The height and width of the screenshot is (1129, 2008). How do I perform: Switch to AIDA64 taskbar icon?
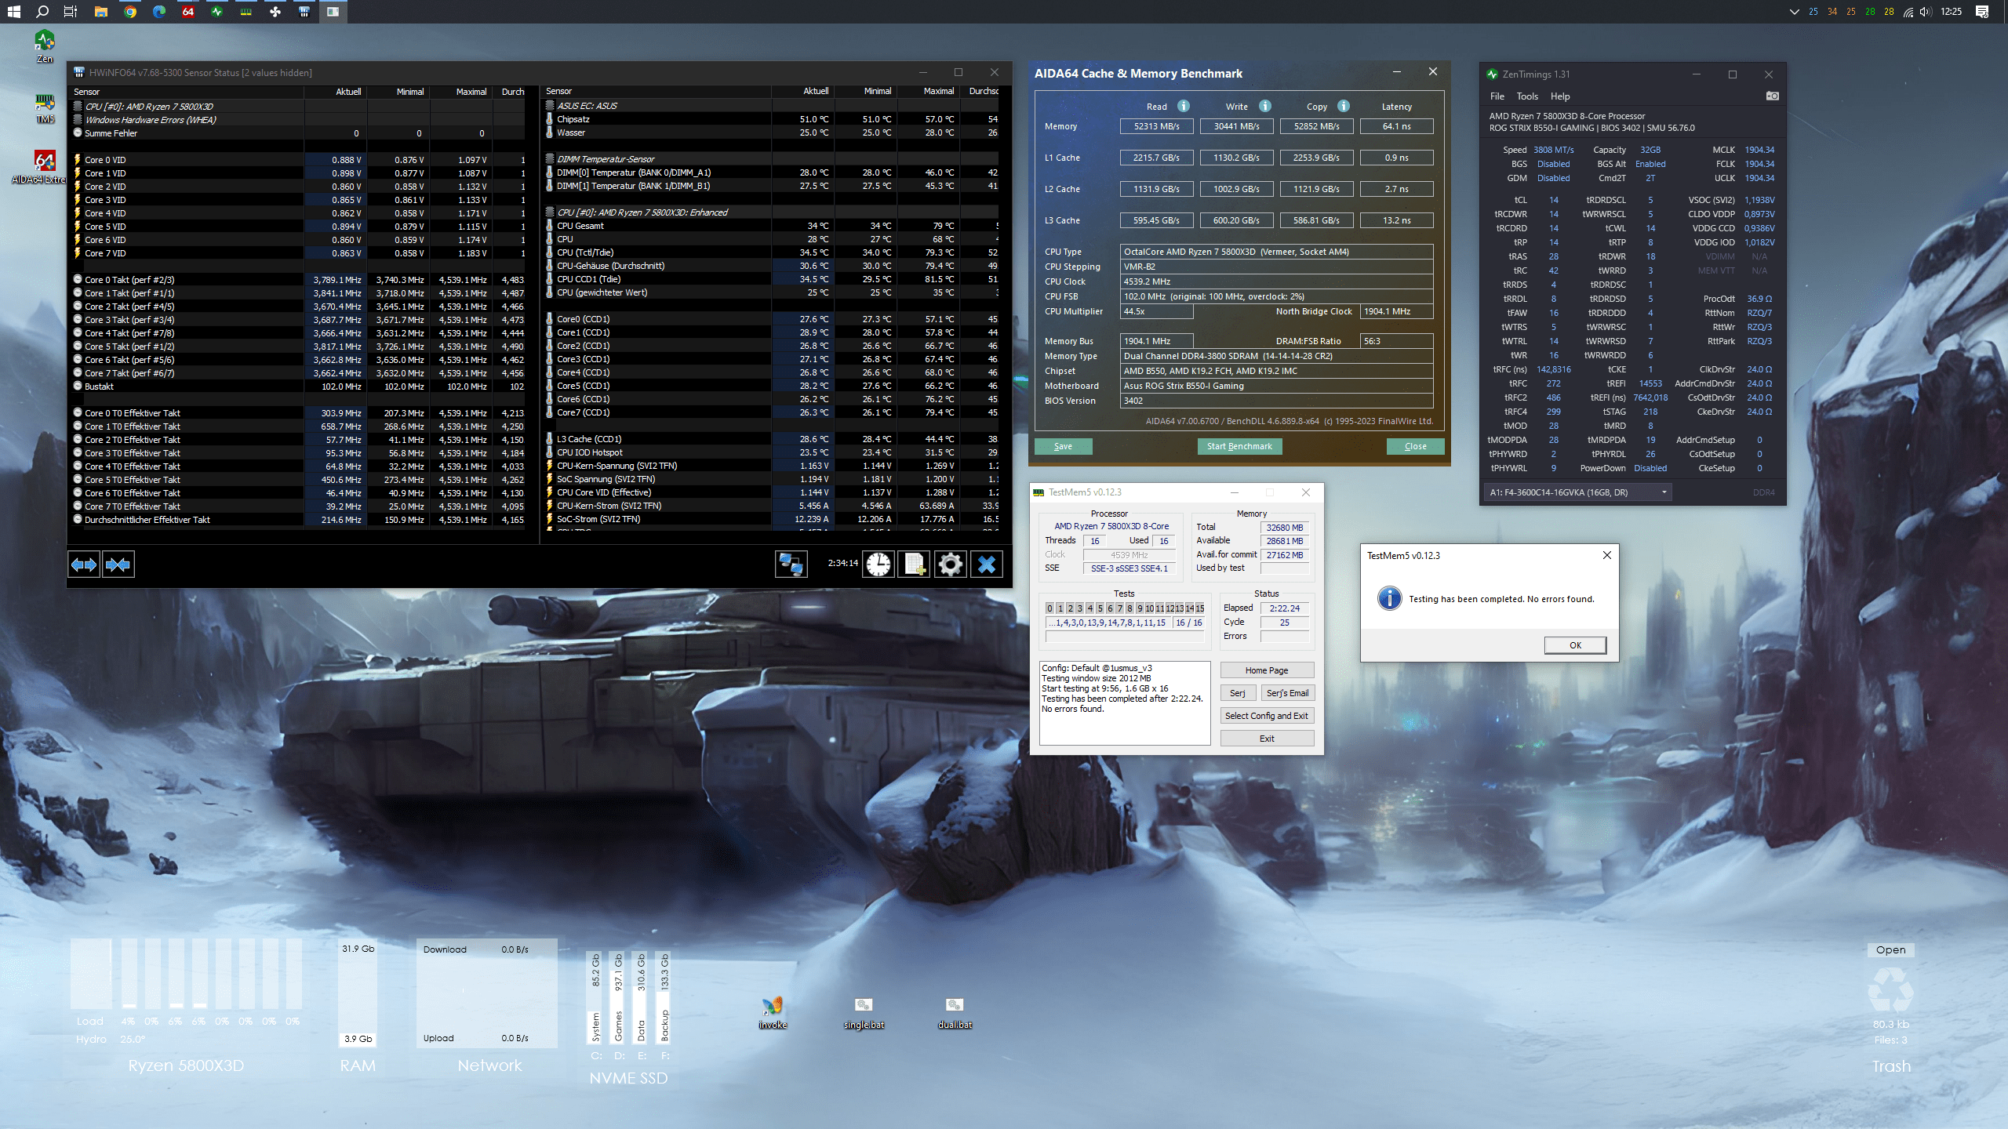tap(187, 12)
